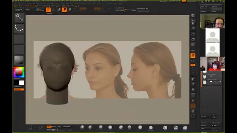
Task: Click the Frame icon in right shelf
Action: tap(193, 74)
